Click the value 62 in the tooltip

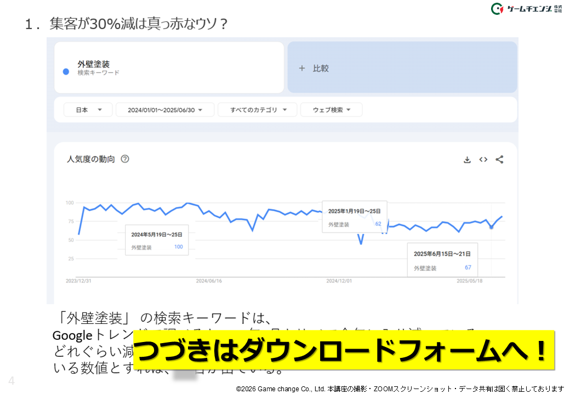378,224
